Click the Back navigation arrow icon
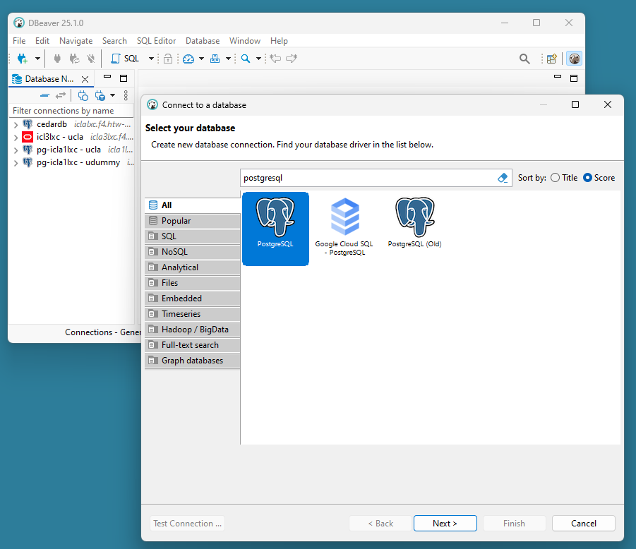 275,59
